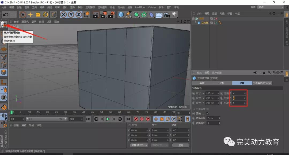Select the 立方体 object in object manager

coord(205,23)
